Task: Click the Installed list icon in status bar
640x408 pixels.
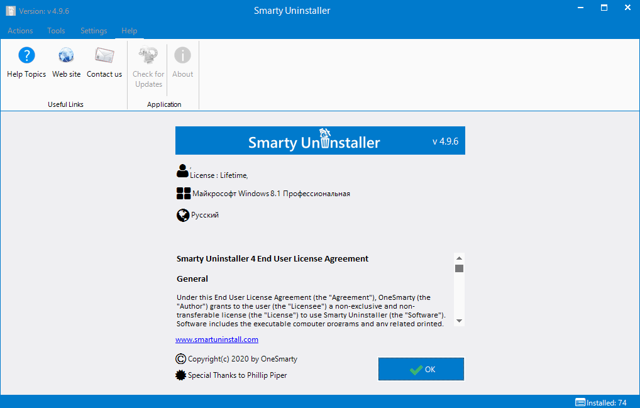Action: [x=580, y=402]
